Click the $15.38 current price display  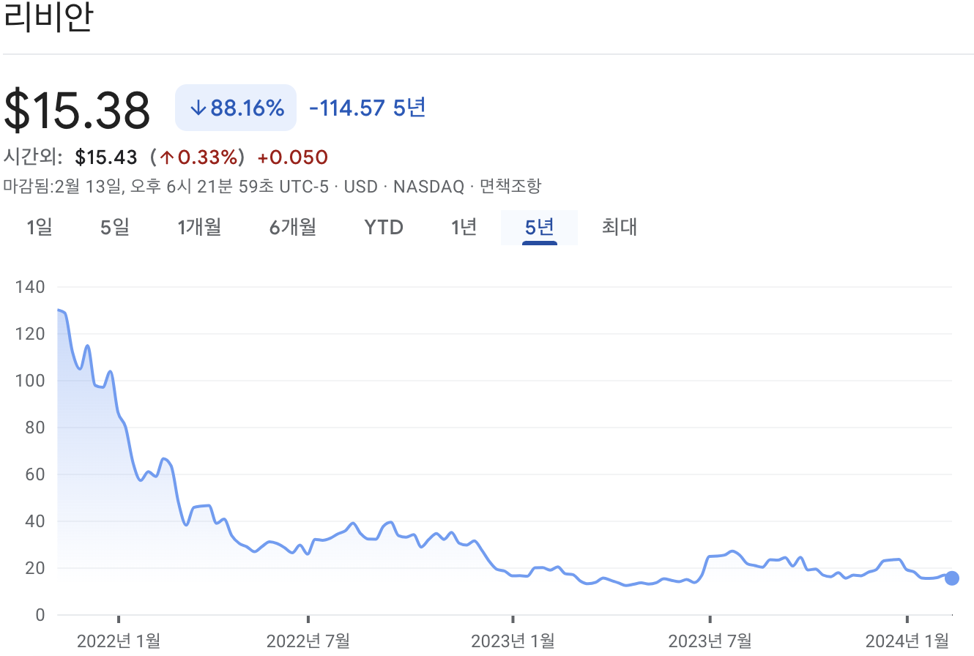(x=75, y=110)
